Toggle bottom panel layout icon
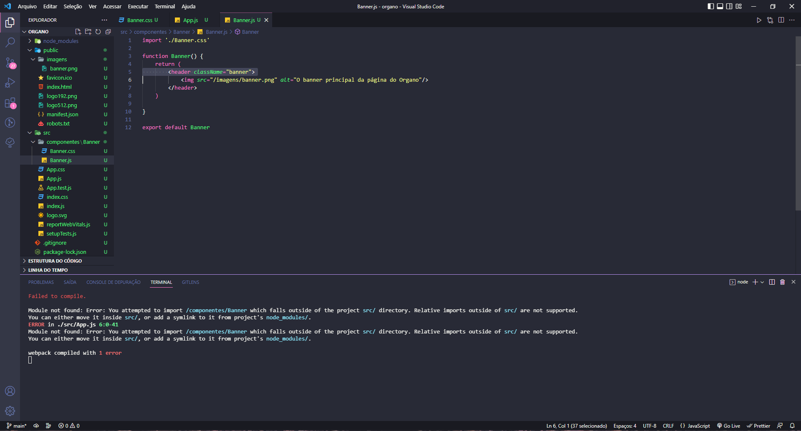The height and width of the screenshot is (431, 801). tap(720, 6)
